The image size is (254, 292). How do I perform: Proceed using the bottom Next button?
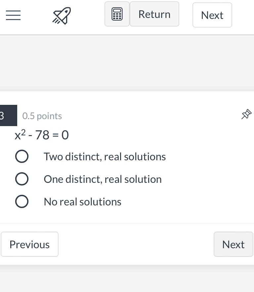point(233,244)
